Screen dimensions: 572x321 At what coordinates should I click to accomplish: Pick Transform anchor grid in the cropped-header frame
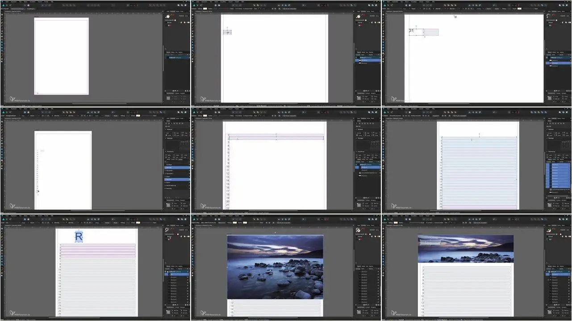tap(550, 312)
